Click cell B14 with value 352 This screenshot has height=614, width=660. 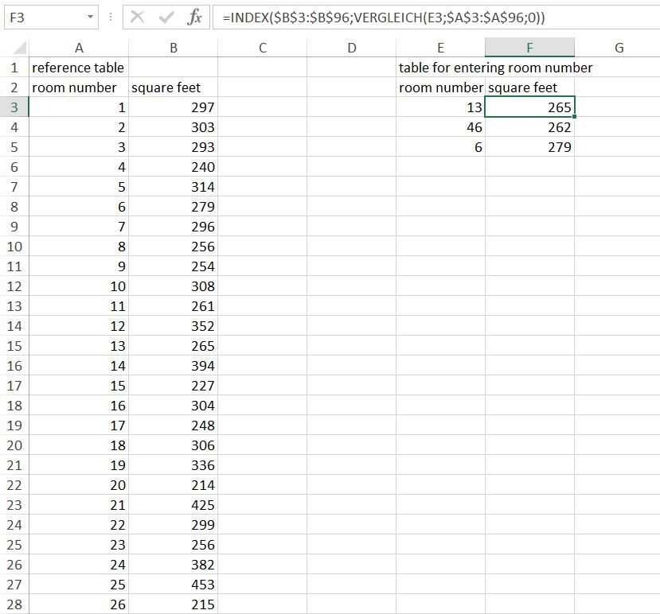(x=173, y=326)
